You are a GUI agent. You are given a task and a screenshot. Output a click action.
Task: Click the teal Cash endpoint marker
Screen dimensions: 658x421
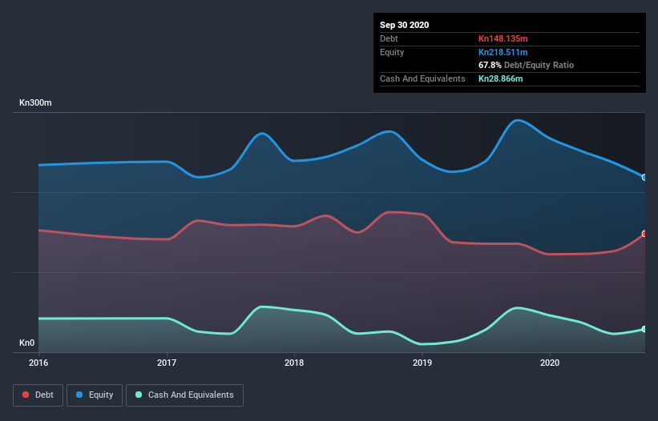644,329
